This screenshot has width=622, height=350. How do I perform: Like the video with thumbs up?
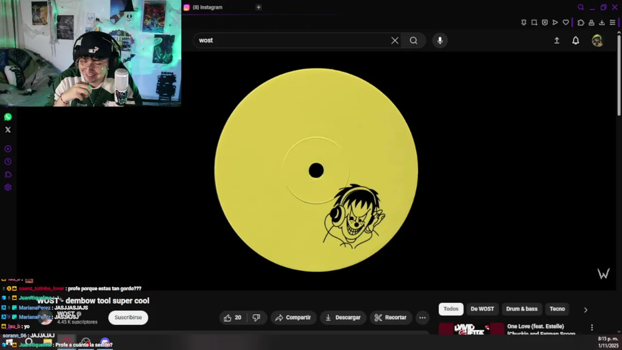click(x=232, y=317)
